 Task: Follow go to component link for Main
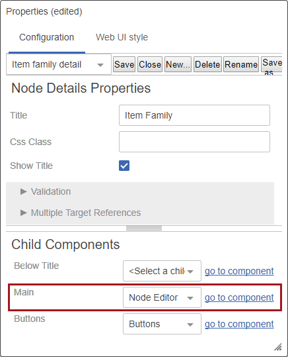(239, 297)
